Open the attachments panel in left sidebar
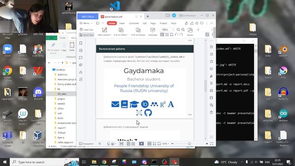This screenshot has width=295, height=166. [81, 65]
